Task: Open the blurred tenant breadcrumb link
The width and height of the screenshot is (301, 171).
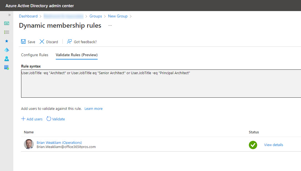Action: click(64, 16)
